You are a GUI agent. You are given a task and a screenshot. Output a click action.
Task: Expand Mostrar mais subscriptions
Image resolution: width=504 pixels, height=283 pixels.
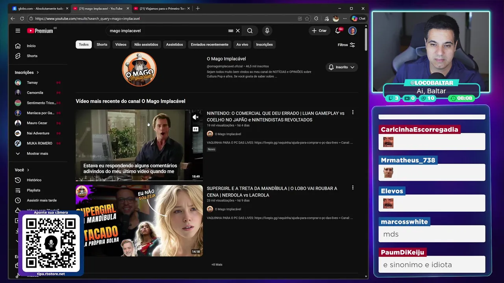click(38, 154)
